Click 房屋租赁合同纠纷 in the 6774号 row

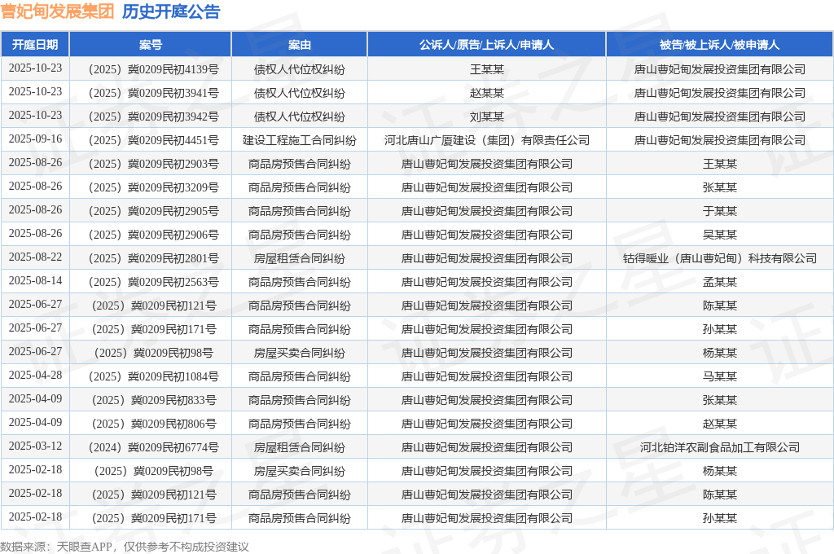tap(300, 447)
